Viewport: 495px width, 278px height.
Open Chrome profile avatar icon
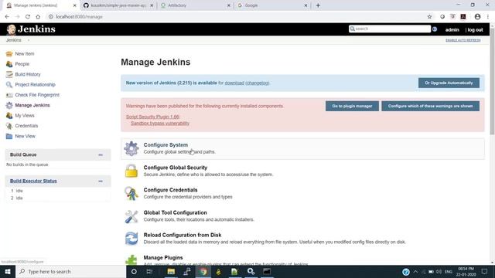click(x=477, y=17)
